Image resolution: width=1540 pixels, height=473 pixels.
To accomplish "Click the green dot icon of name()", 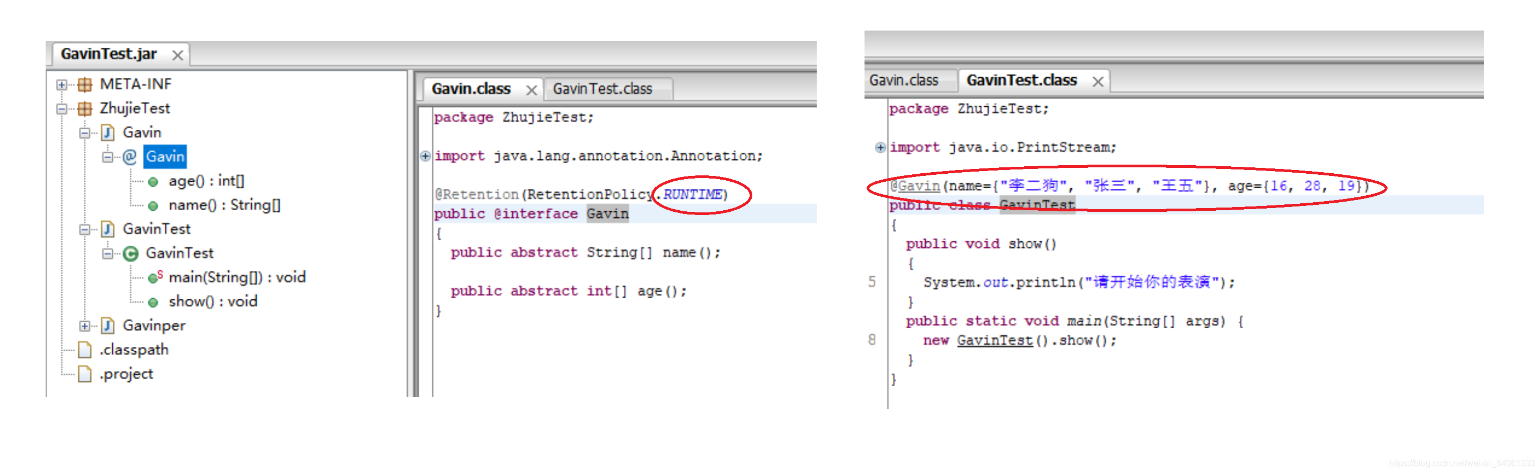I will pos(153,206).
